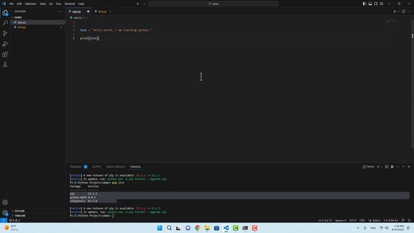Open the Go menu

pyautogui.click(x=50, y=4)
